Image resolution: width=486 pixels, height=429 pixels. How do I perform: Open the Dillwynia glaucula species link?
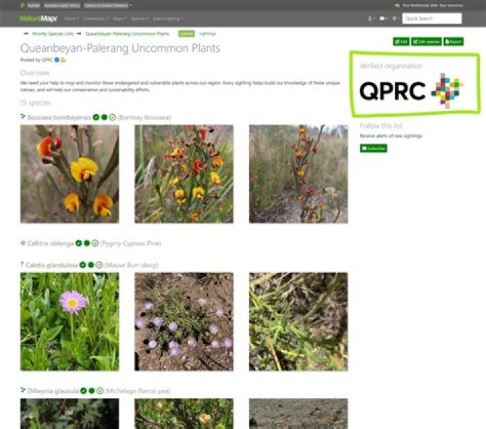click(53, 391)
